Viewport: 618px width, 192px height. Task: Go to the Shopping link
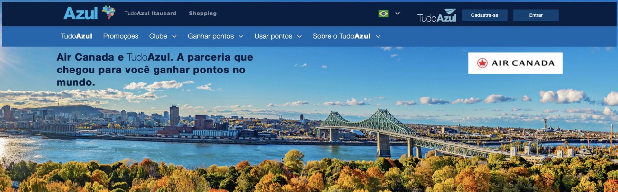coord(202,14)
